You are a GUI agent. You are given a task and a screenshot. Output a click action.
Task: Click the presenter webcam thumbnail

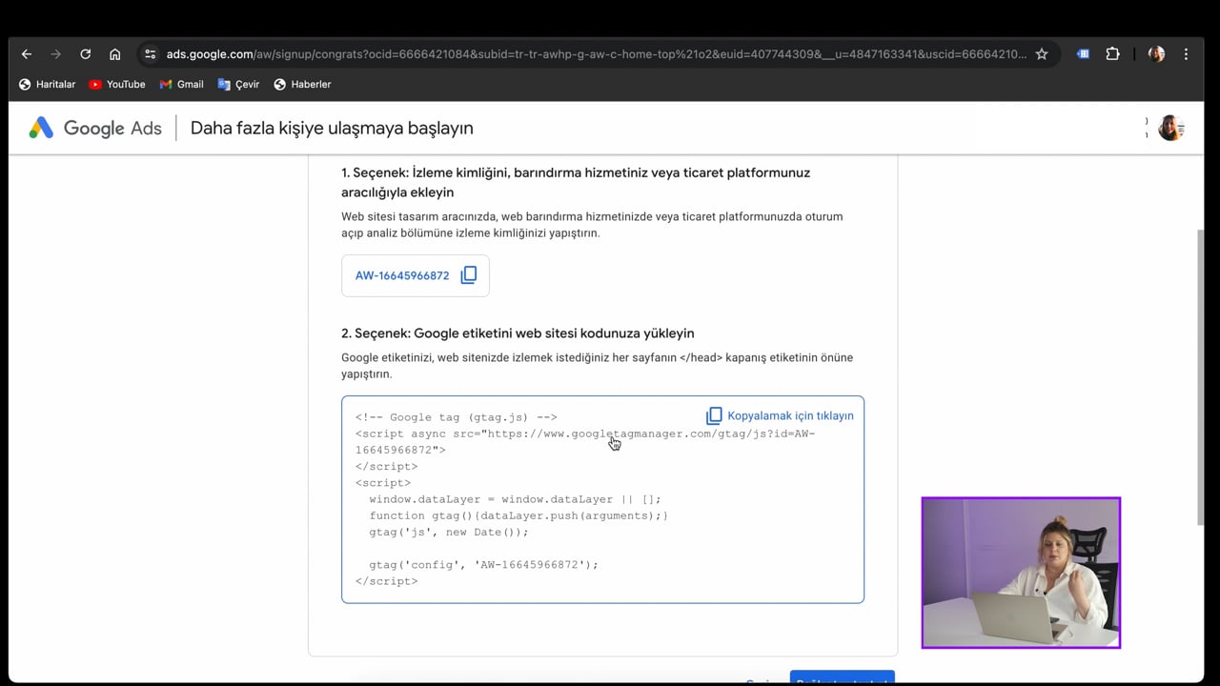click(1021, 573)
